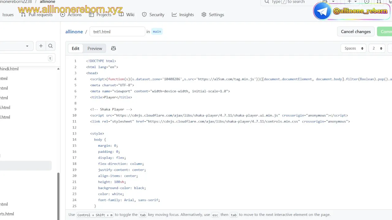The image size is (392, 220).
Task: Click the 'body {' selector line
Action: pyautogui.click(x=100, y=140)
